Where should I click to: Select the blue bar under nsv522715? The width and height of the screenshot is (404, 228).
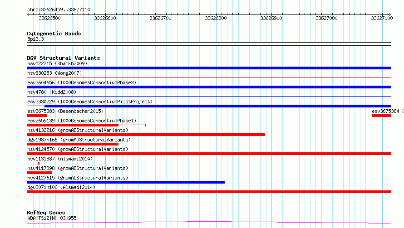pyautogui.click(x=209, y=68)
